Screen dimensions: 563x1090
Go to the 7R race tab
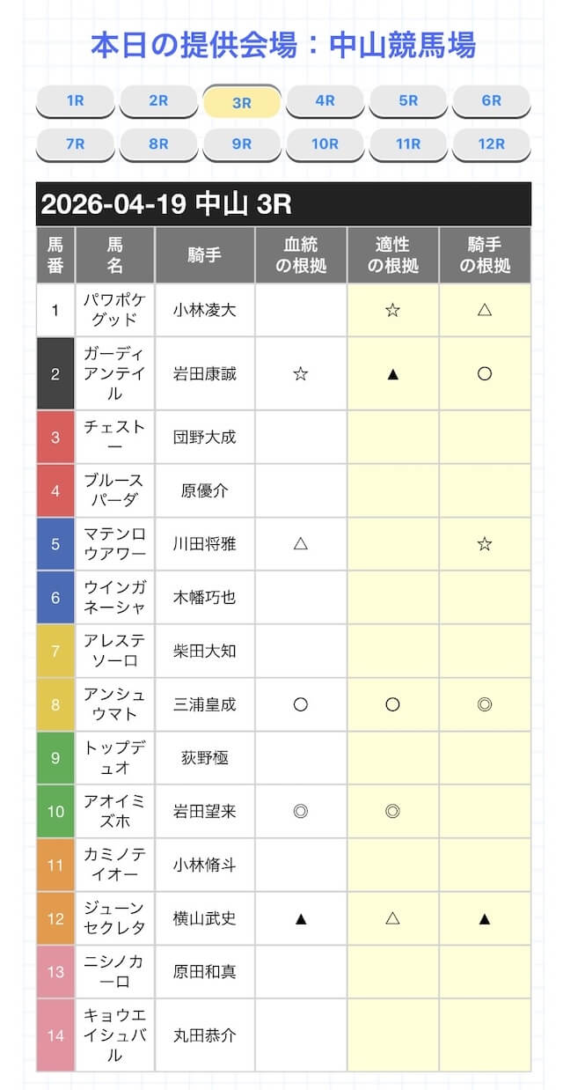coord(75,144)
